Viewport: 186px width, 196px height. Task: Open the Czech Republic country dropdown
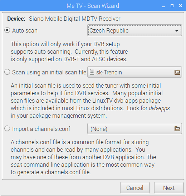(x=134, y=30)
